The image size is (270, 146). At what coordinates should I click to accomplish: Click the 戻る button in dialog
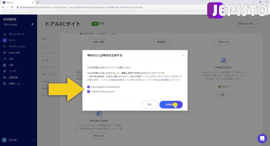150,105
